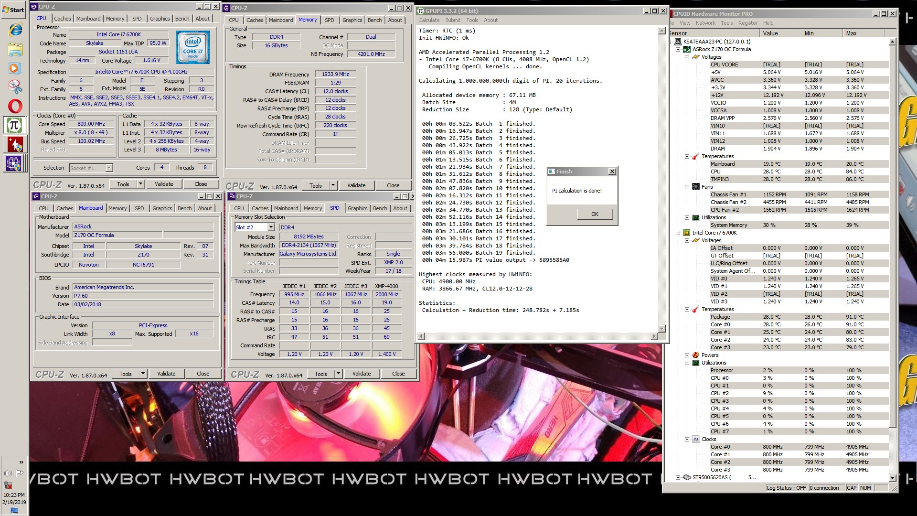
Task: Click the Log Status : OFF status bar entry
Action: point(786,488)
